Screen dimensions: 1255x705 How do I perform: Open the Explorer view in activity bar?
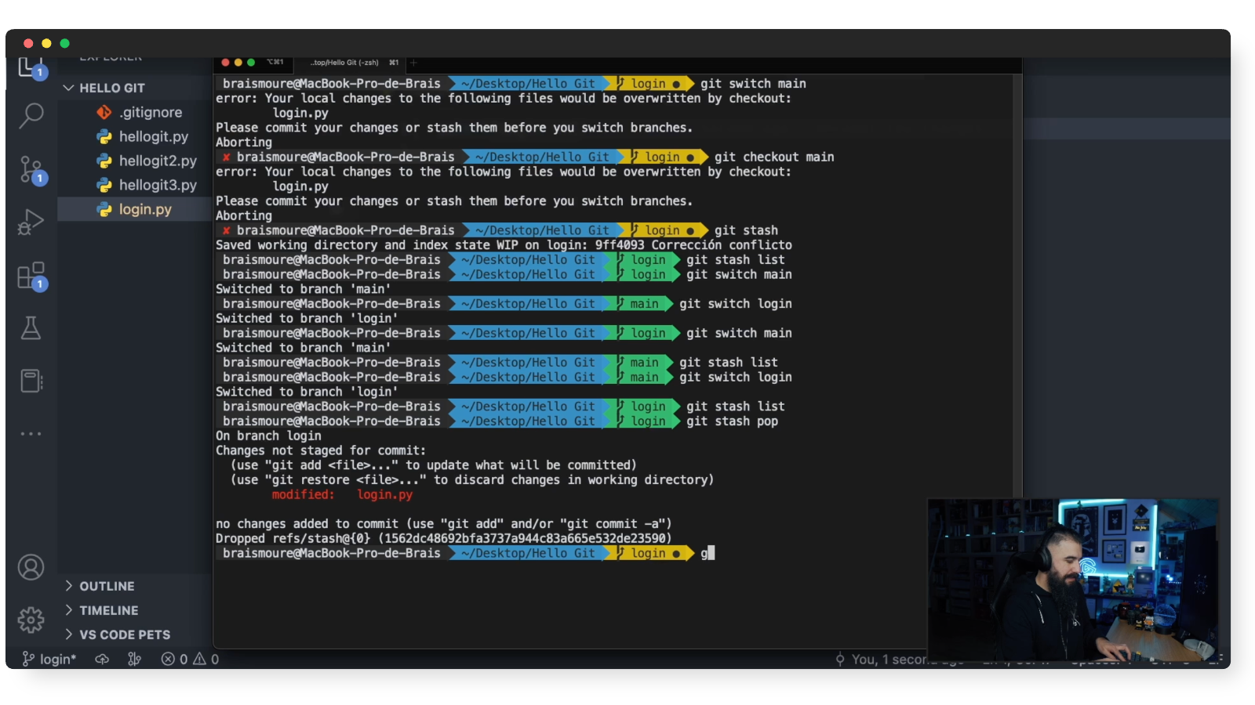(31, 69)
